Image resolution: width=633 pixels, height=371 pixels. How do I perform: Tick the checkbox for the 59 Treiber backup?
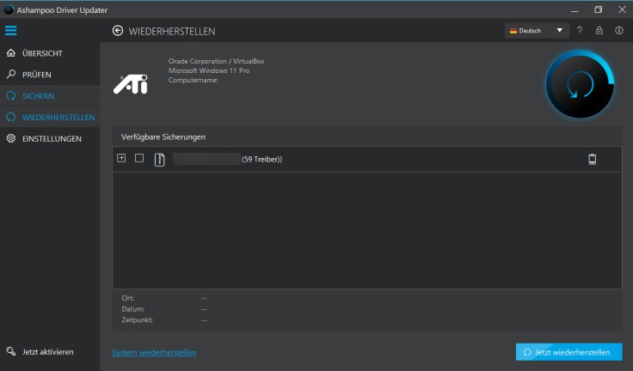tap(139, 158)
